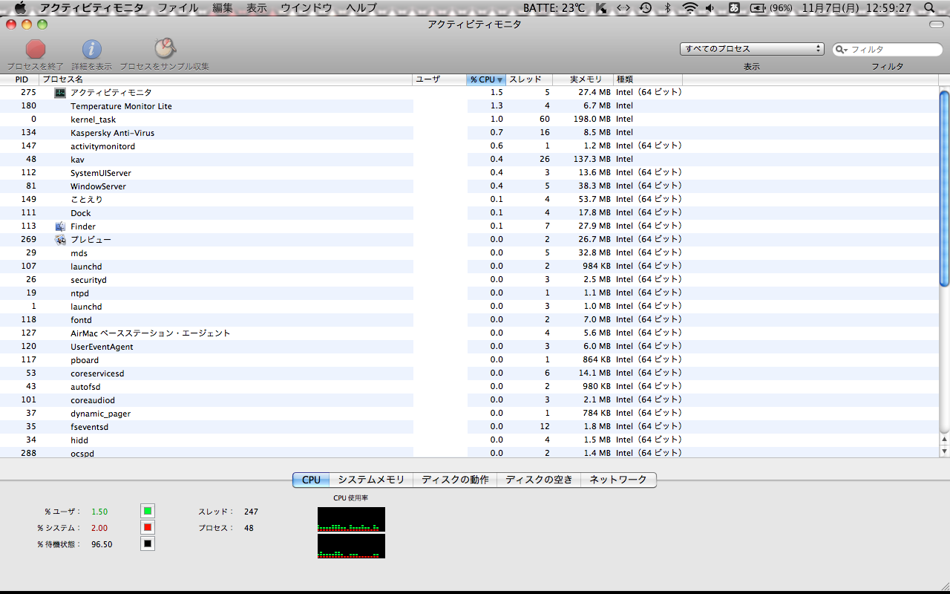
Task: Select the Dock process row
Action: click(469, 213)
